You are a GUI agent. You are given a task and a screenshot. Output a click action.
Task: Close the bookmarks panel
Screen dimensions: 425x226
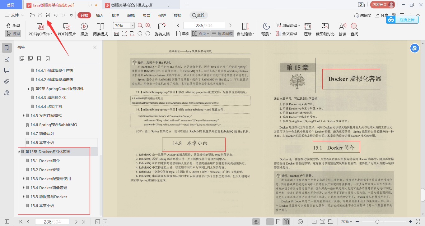pyautogui.click(x=95, y=47)
